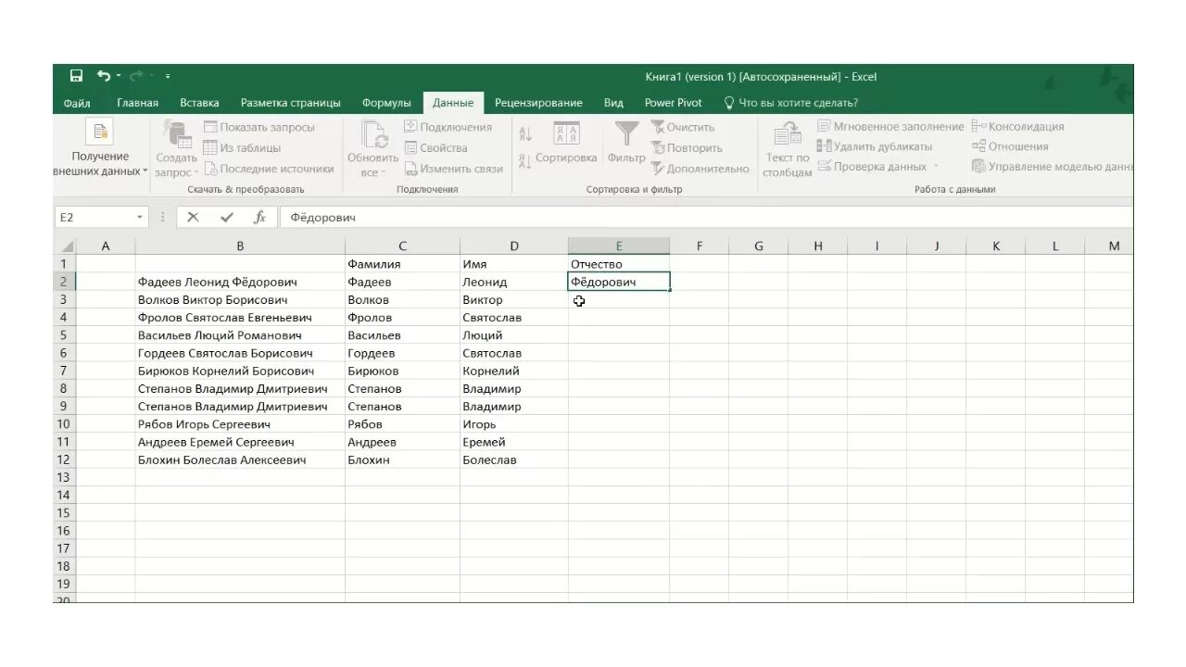This screenshot has width=1186, height=667.
Task: Open the Сортировка dialog button
Action: pyautogui.click(x=566, y=144)
